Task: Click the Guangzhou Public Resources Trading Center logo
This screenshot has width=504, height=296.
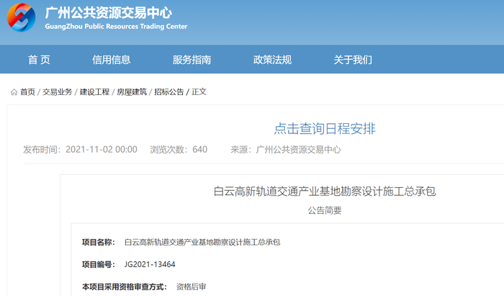Action: pos(21,17)
